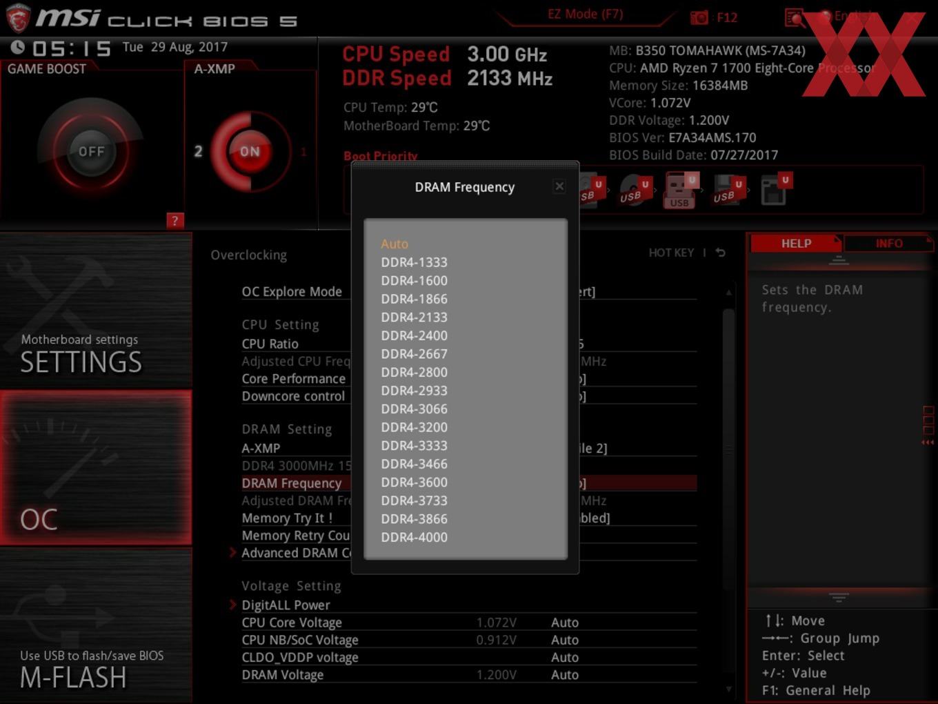Select Auto in DRAM Frequency list

point(395,244)
